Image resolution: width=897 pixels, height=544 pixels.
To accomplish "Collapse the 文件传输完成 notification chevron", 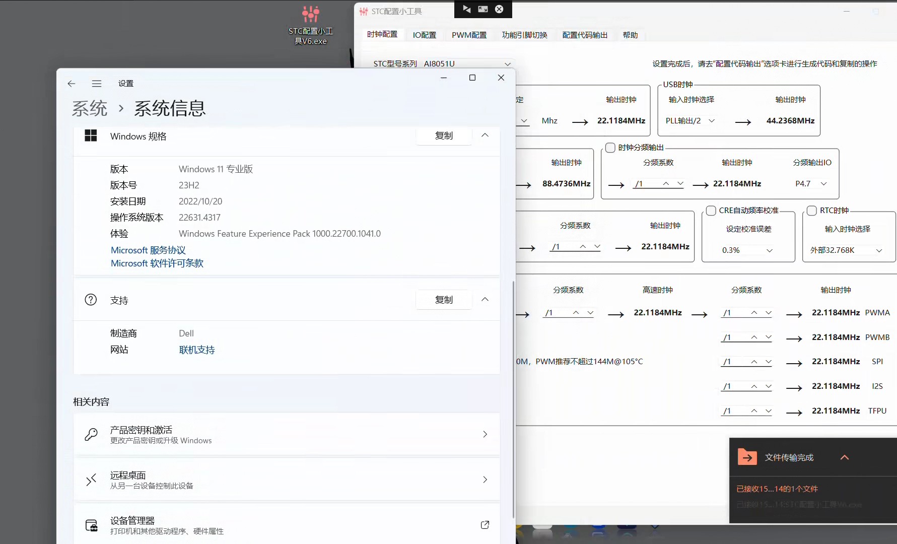I will [845, 457].
